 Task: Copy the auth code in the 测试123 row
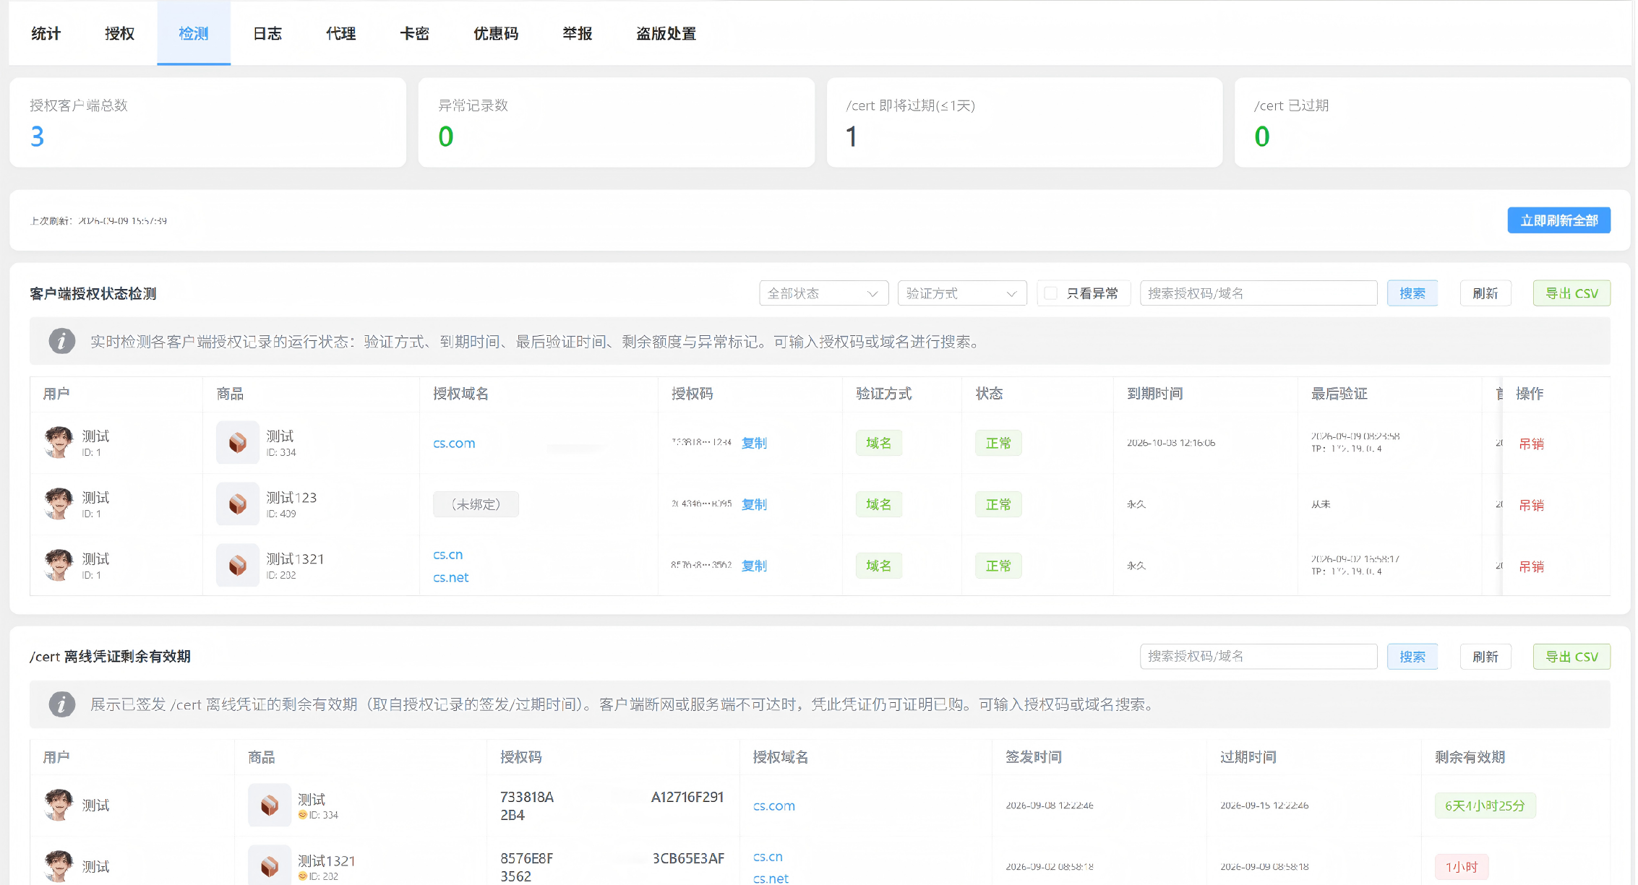[x=754, y=504]
